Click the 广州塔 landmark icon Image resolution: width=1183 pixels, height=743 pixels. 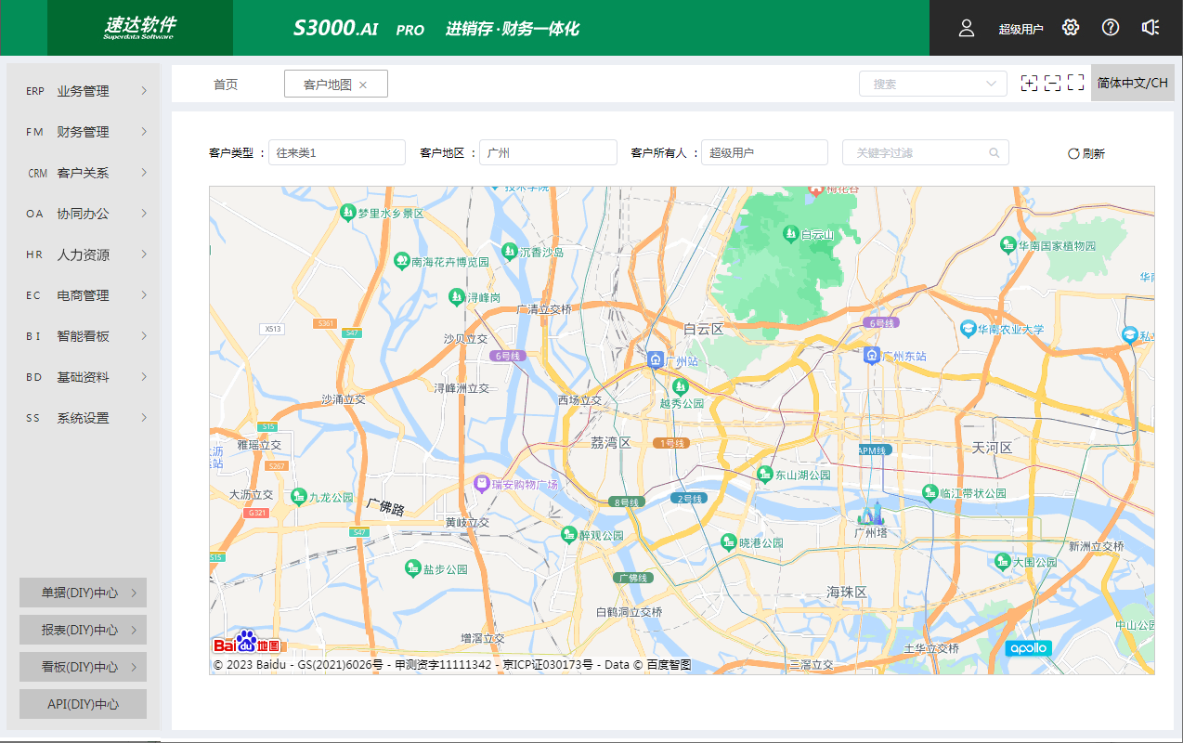click(872, 513)
